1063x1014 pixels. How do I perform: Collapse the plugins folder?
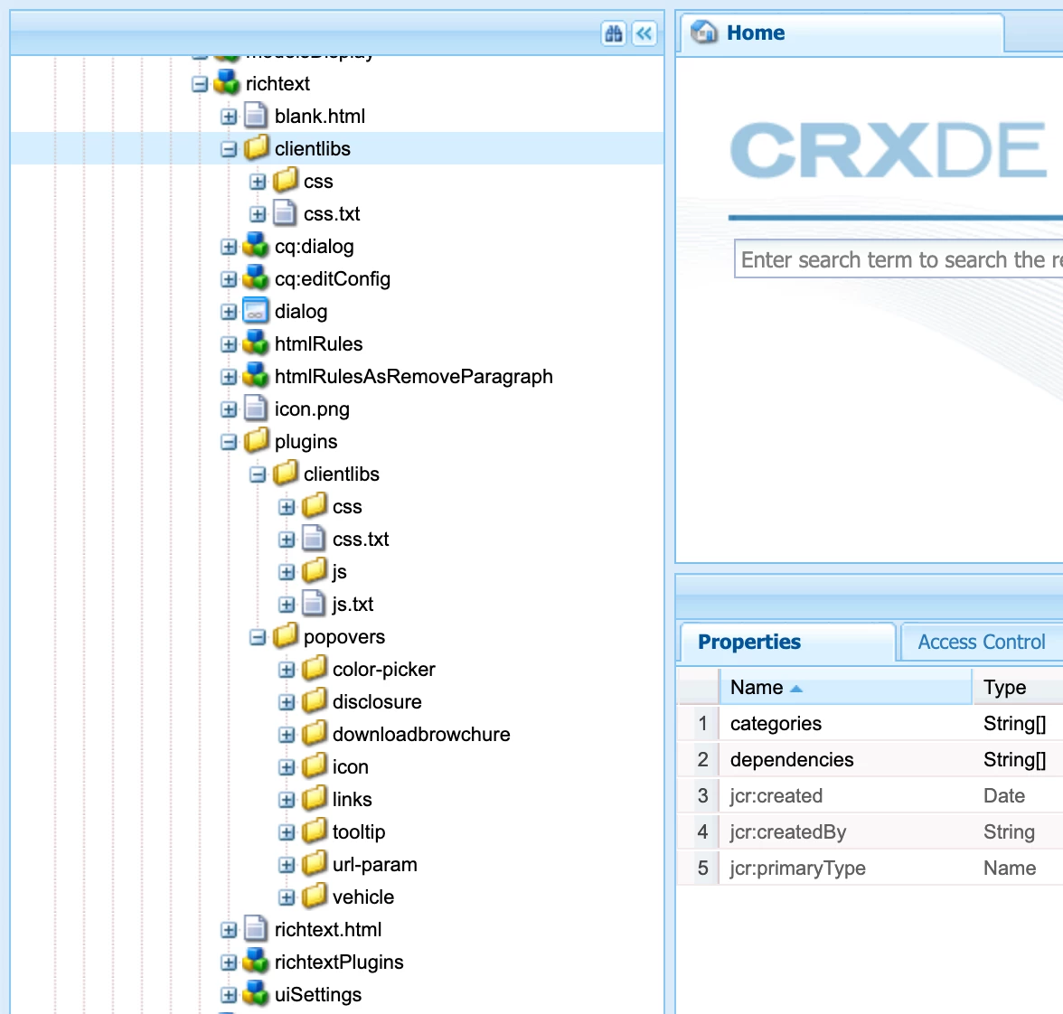[229, 442]
